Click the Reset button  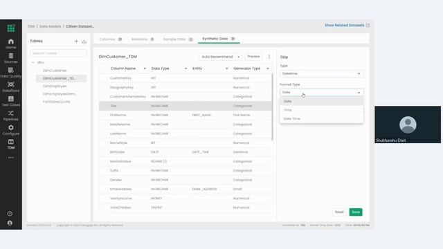(339, 212)
